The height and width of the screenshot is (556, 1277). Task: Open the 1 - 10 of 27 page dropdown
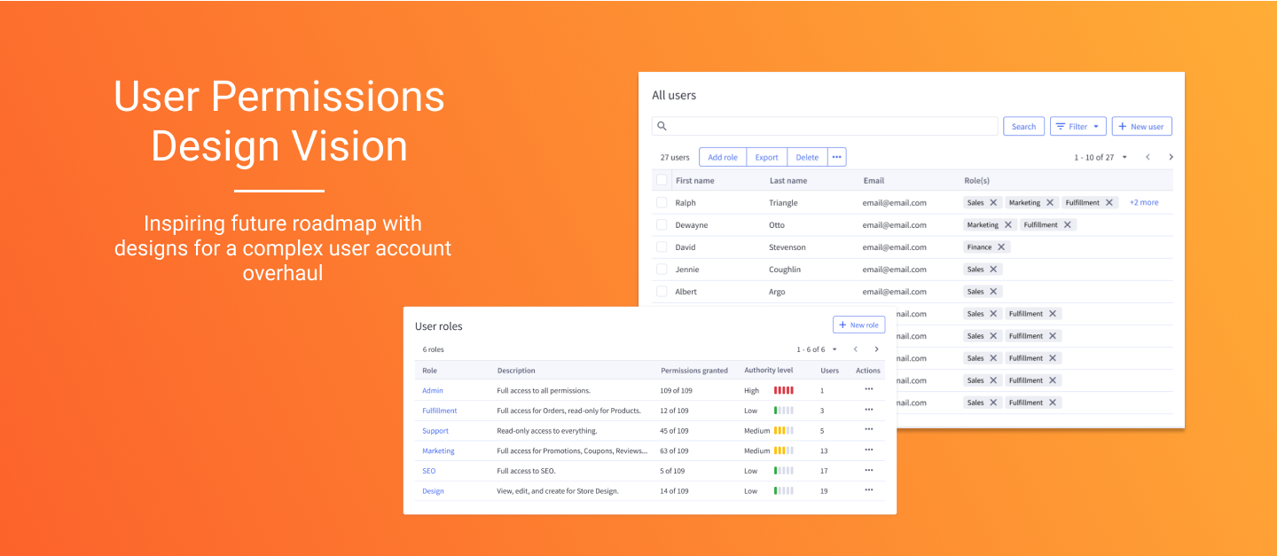1124,157
